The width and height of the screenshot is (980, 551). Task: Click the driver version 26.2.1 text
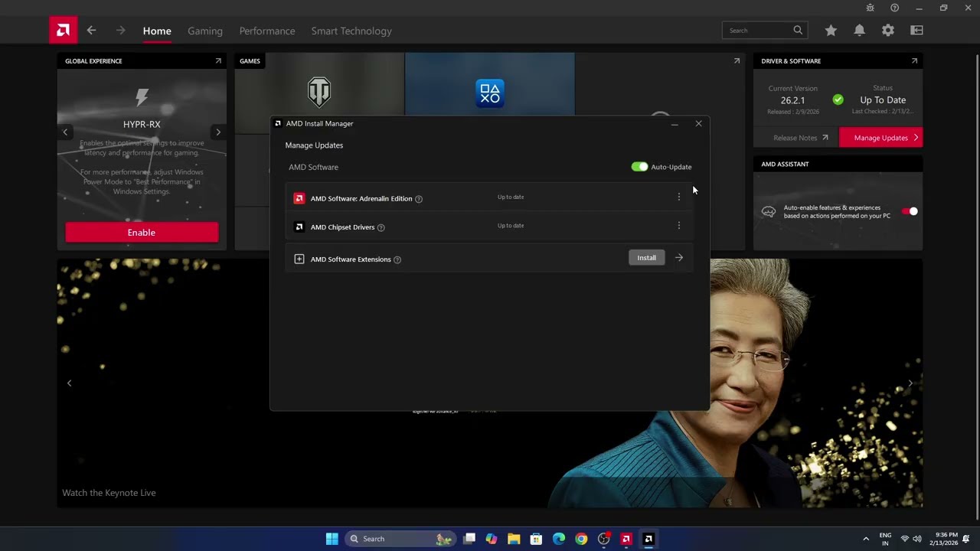(x=792, y=100)
